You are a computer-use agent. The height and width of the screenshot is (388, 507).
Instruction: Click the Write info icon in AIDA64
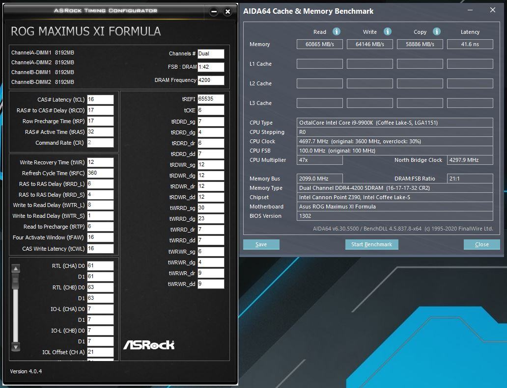tap(387, 31)
